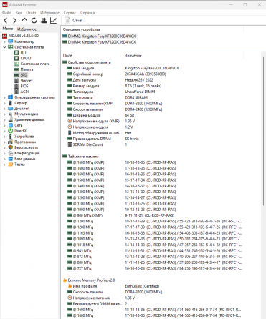Select DIMM2 Kingston Fury device row
Screen dimensions: 266x319
pos(99,36)
